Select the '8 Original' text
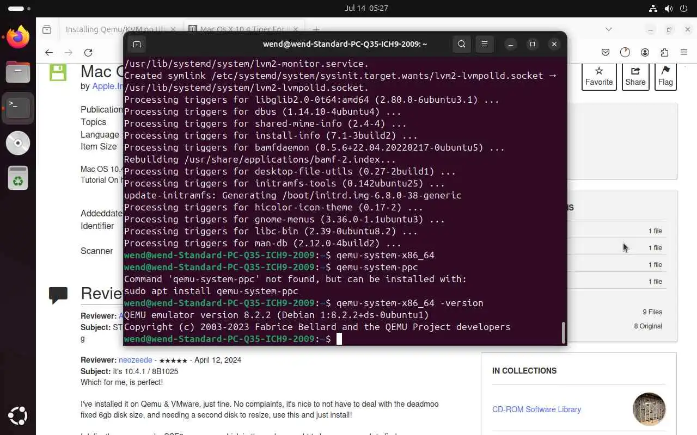 648,326
